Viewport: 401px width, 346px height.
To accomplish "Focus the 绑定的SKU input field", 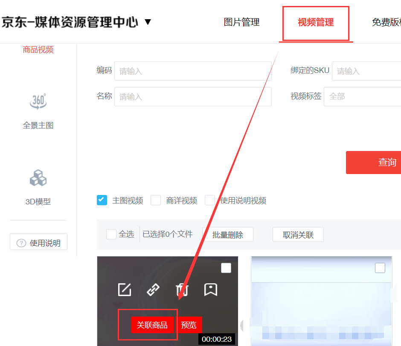I will pyautogui.click(x=366, y=71).
